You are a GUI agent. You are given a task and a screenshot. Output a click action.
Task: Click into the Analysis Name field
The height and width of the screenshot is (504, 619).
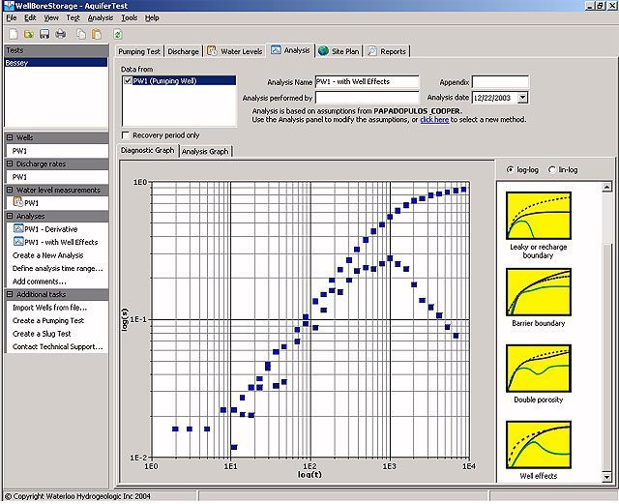coord(368,82)
